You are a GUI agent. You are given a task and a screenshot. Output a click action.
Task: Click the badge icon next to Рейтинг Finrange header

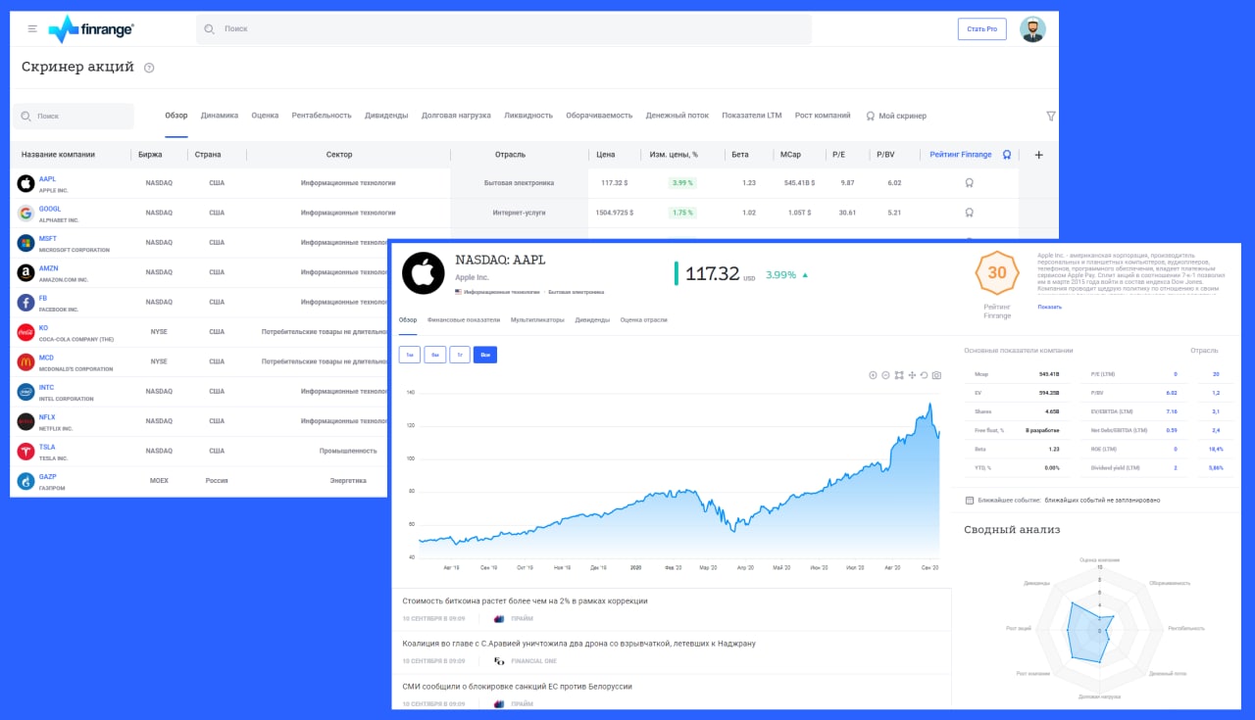point(1007,155)
